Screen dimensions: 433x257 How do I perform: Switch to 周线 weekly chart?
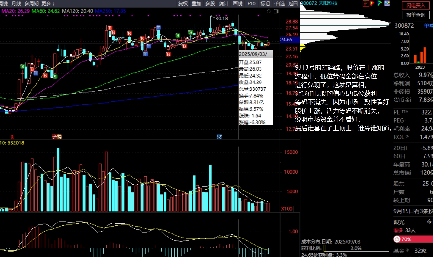click(x=3, y=3)
